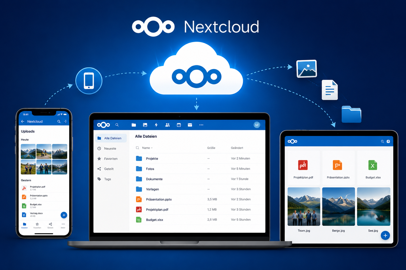Tap the back arrow in the phone app

click(23, 122)
